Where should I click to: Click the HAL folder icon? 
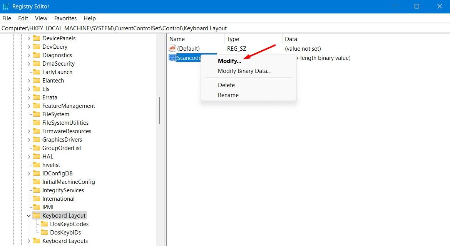pos(37,156)
